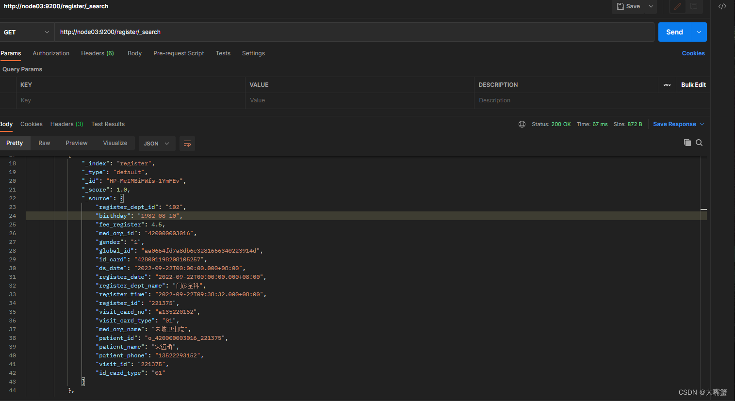Click the "med_org_name" line
The height and width of the screenshot is (401, 735).
click(143, 329)
